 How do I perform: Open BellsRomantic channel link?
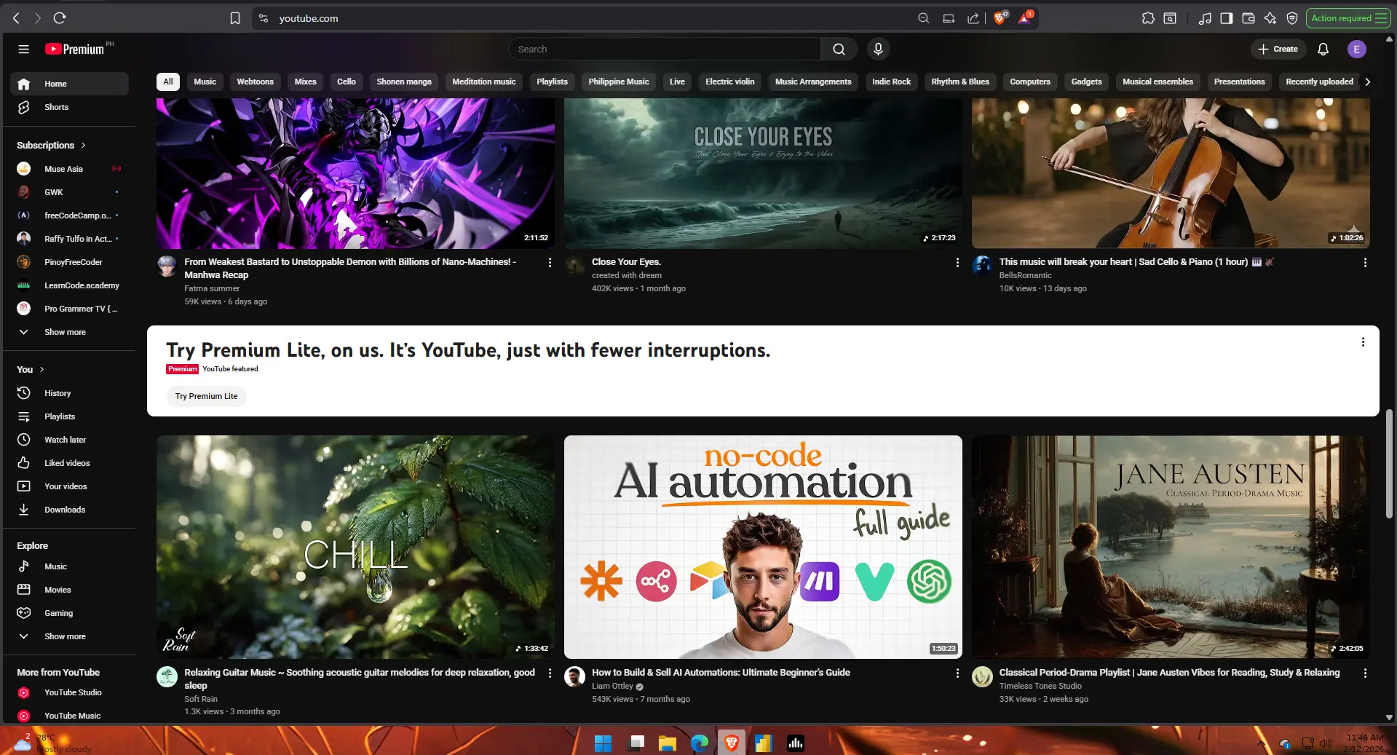pos(1025,275)
